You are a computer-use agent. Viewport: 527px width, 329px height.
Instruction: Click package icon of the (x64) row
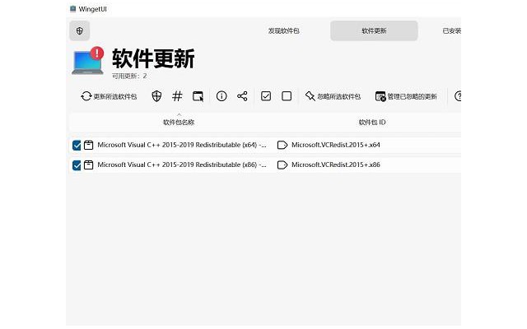88,145
